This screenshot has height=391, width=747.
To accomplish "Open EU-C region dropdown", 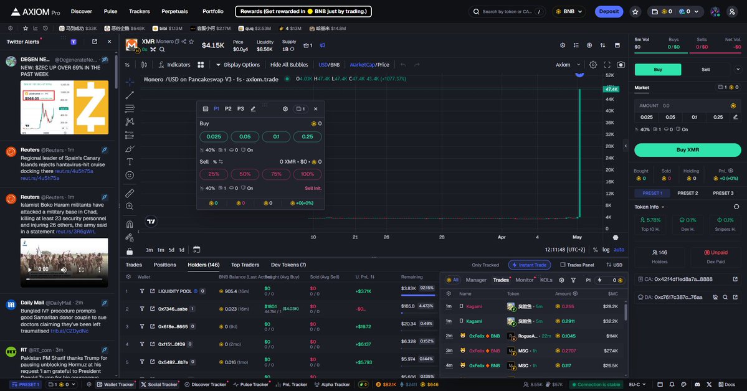I will (637, 384).
